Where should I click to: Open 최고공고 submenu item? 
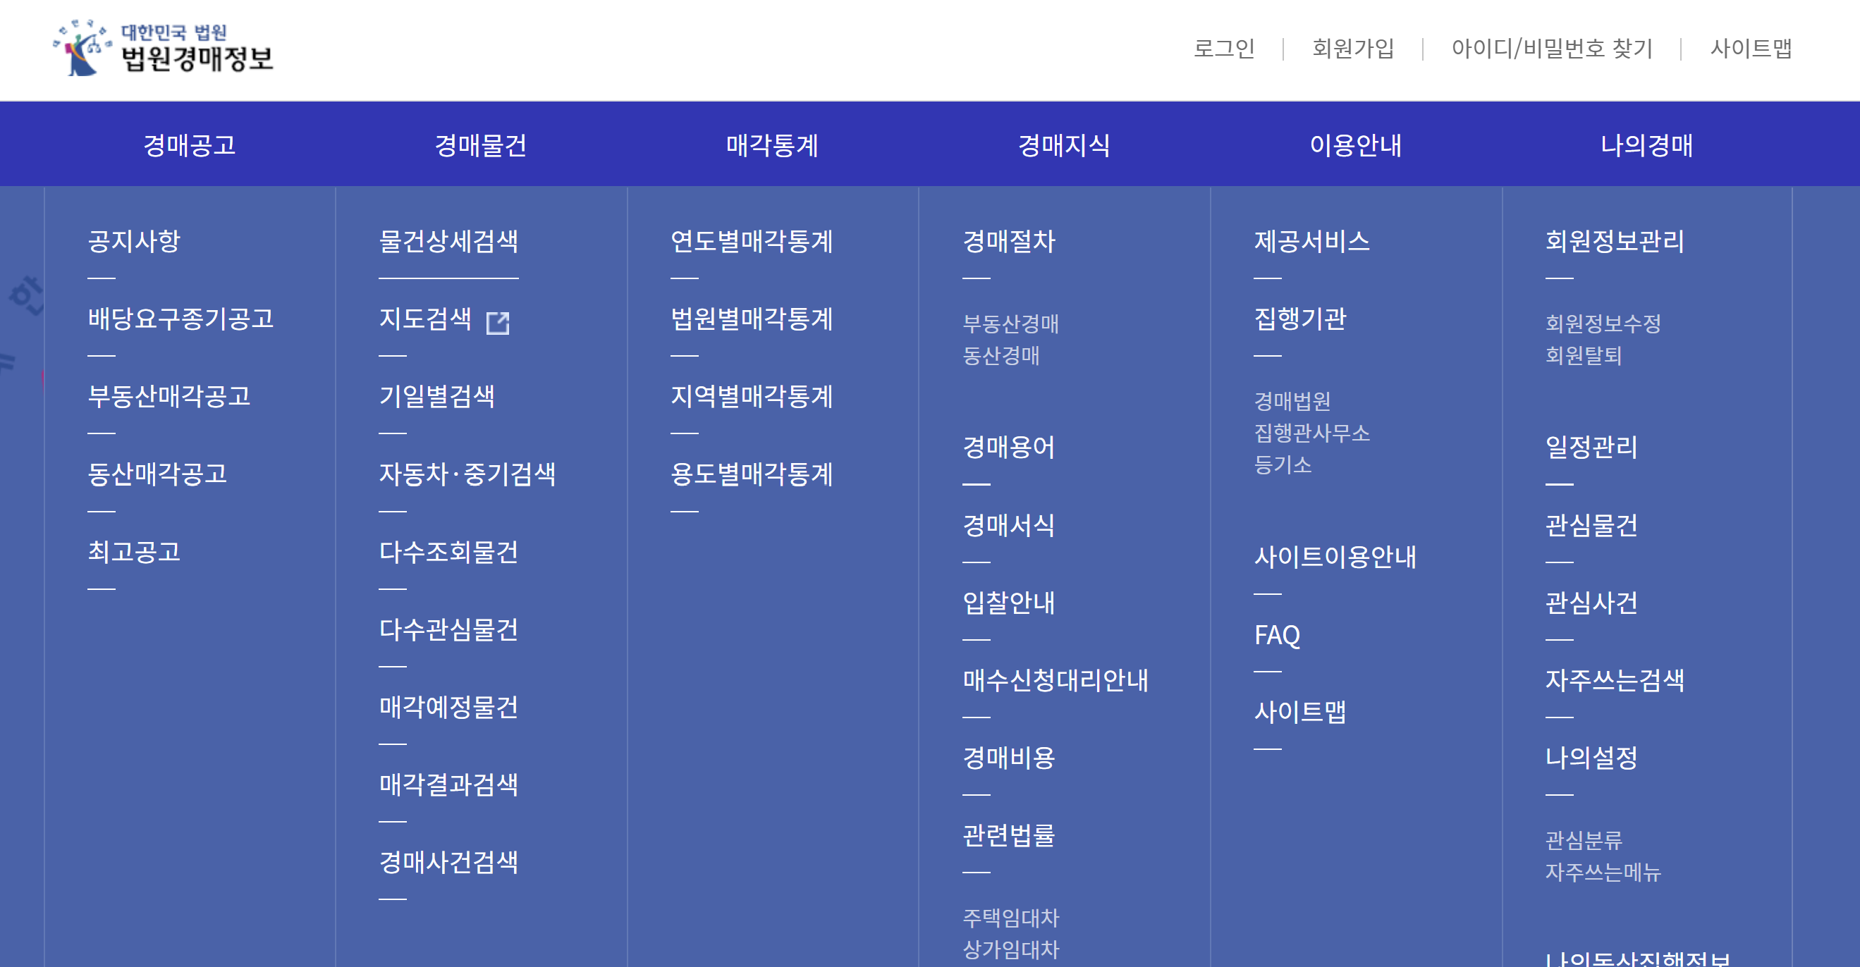134,551
